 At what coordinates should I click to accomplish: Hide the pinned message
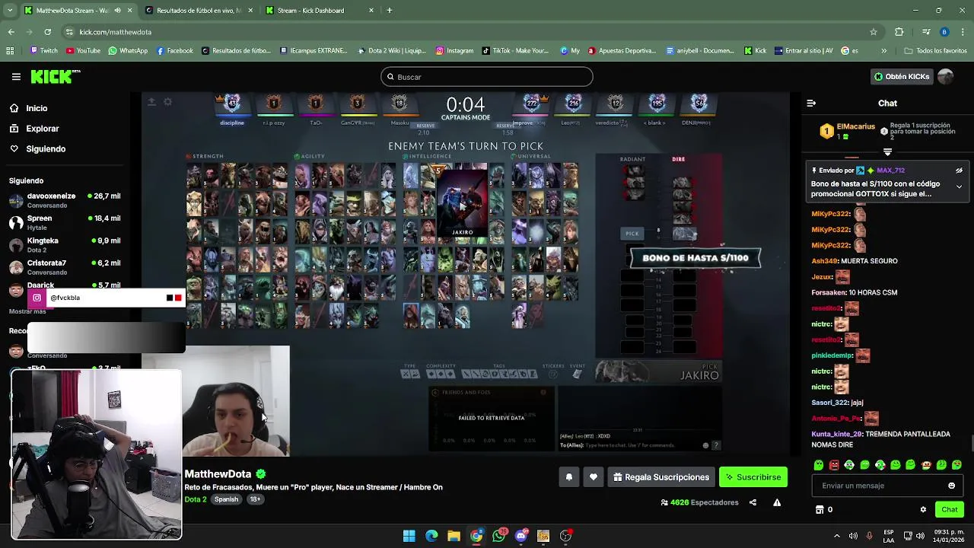959,170
